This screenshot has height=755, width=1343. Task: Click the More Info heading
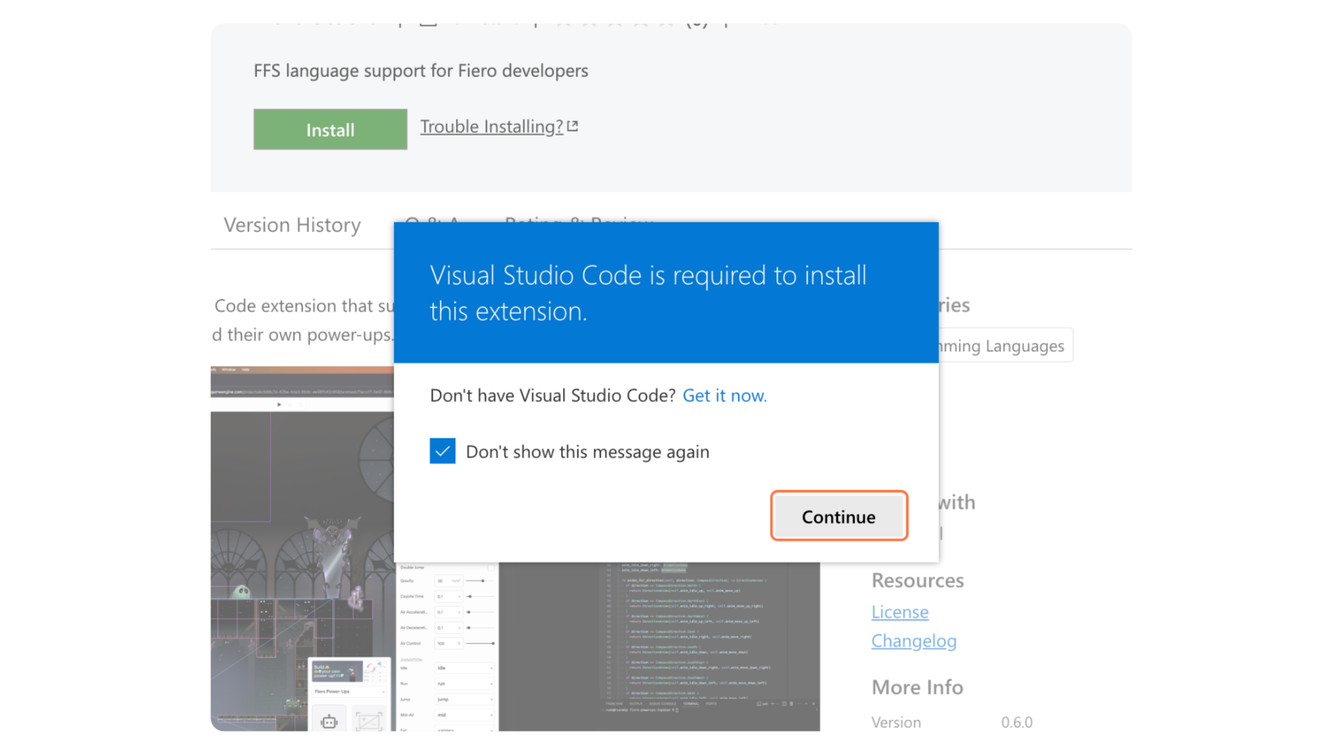click(917, 687)
